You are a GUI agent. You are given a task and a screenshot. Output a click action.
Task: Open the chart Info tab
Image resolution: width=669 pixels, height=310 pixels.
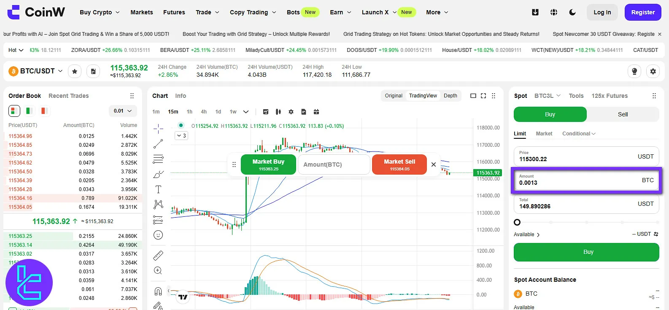pos(181,96)
